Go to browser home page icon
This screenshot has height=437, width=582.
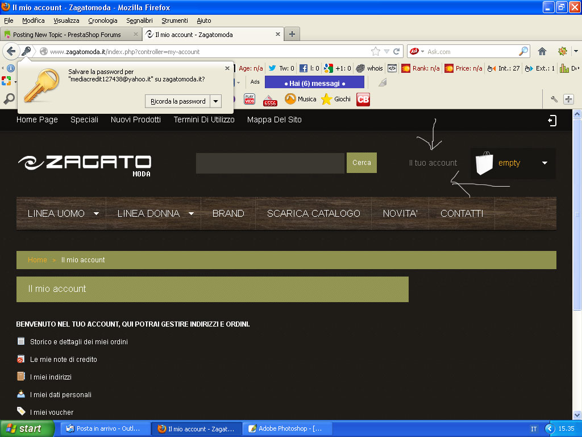tap(542, 51)
